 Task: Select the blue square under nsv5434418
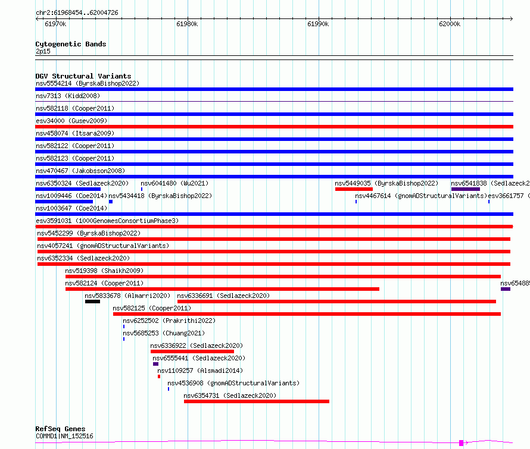[111, 202]
